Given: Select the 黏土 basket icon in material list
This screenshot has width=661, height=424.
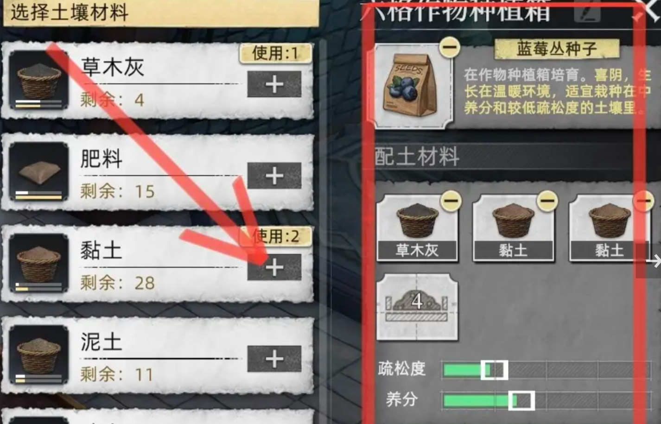Looking at the screenshot, I should pyautogui.click(x=39, y=263).
